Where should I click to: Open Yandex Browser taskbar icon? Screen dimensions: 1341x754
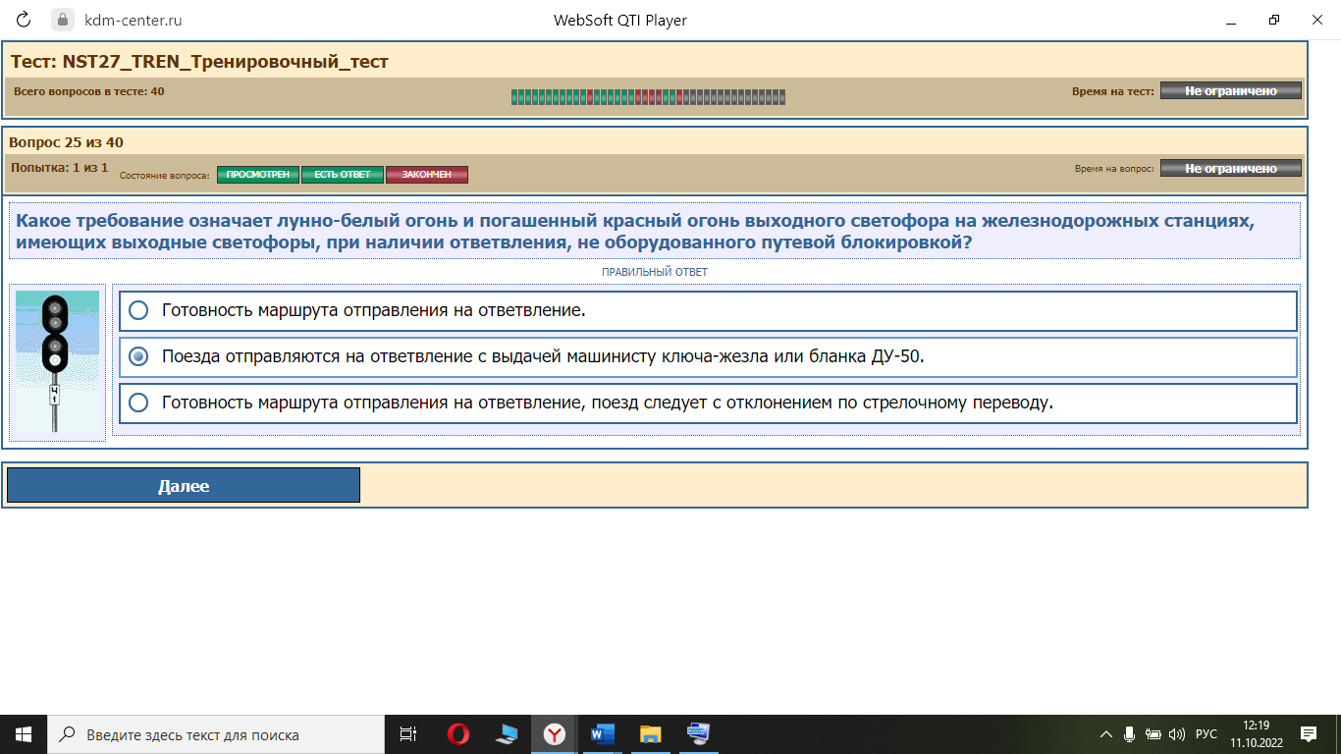pyautogui.click(x=555, y=734)
